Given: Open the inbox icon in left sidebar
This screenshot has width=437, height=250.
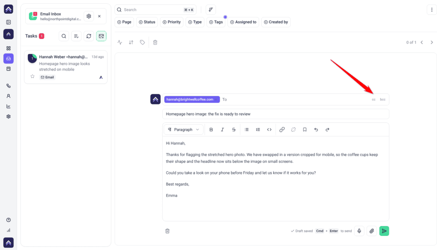Looking at the screenshot, I should click(x=9, y=59).
